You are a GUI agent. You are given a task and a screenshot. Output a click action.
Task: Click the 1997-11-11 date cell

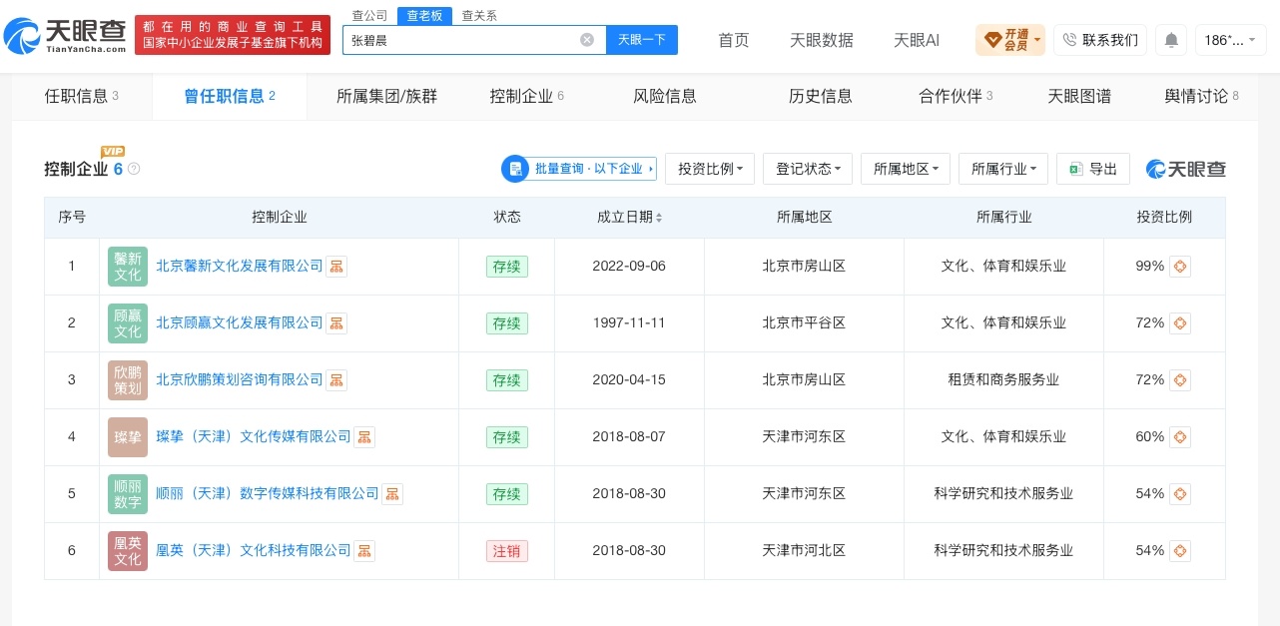[x=629, y=323]
